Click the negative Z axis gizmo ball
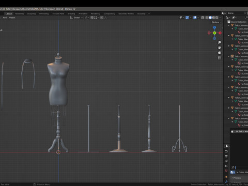248x186 pixels. click(x=214, y=38)
